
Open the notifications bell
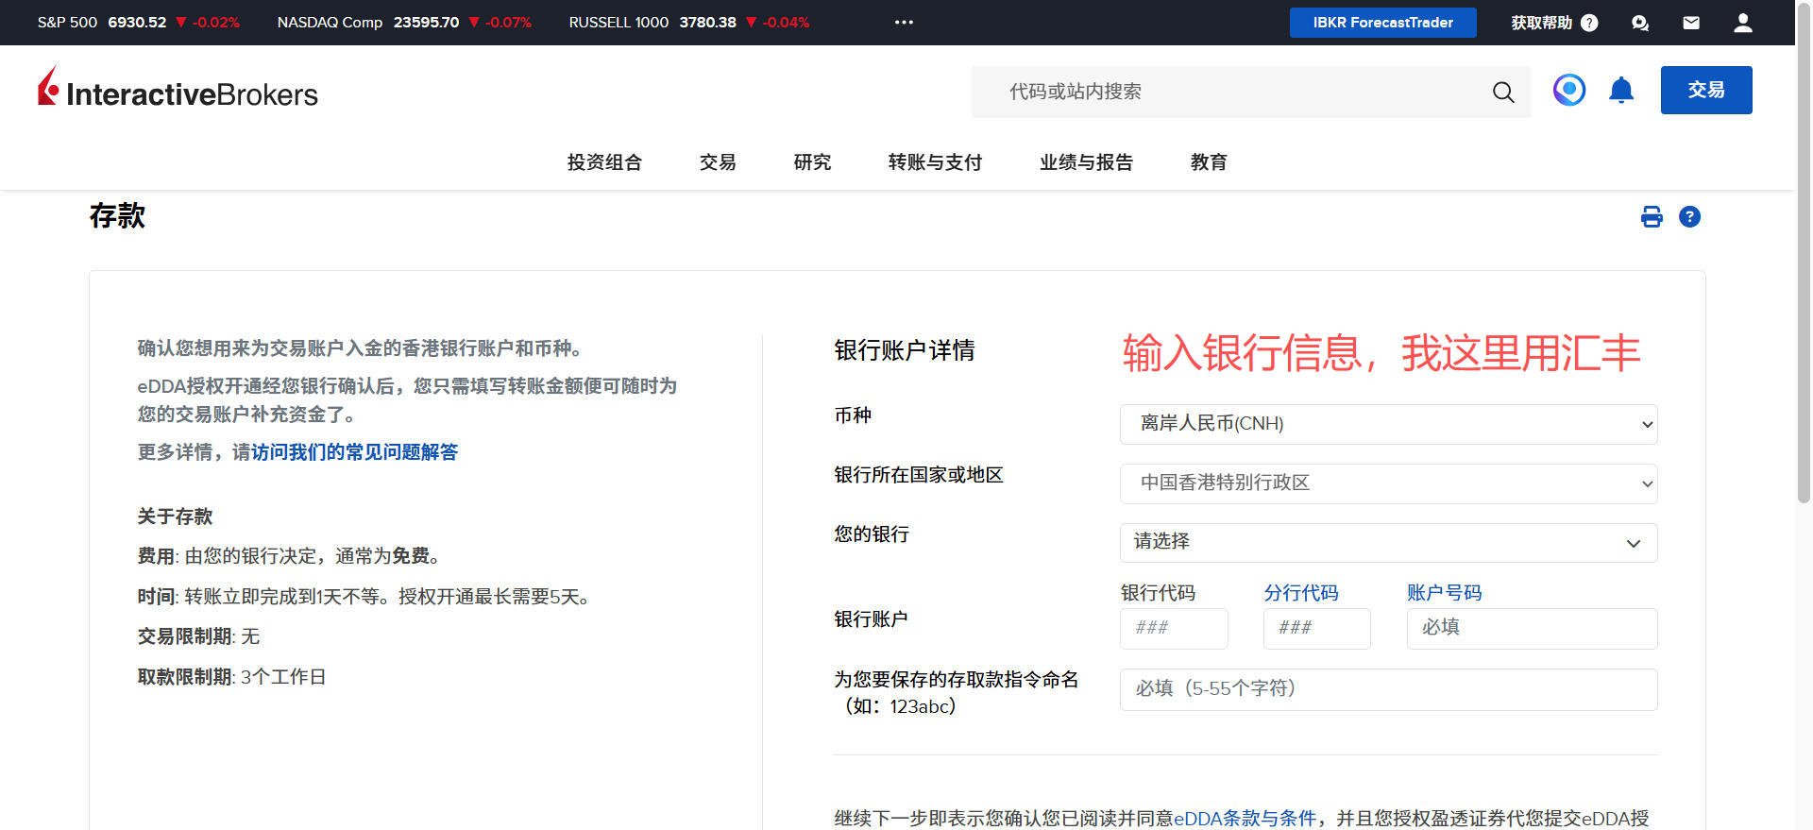point(1621,91)
